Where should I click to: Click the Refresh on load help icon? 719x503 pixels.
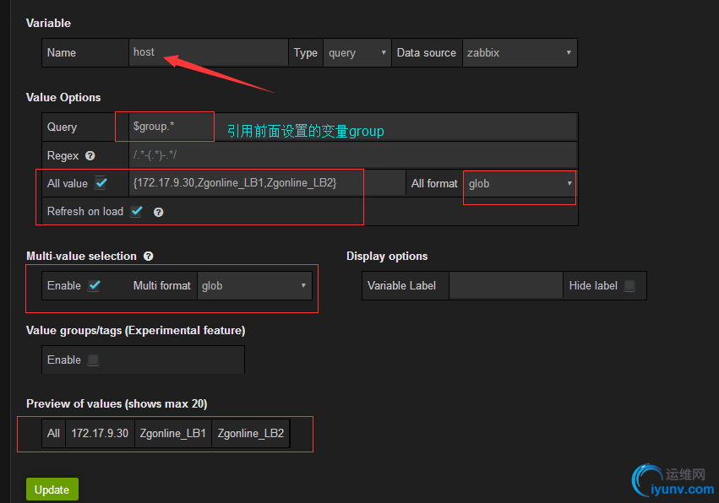pos(158,212)
